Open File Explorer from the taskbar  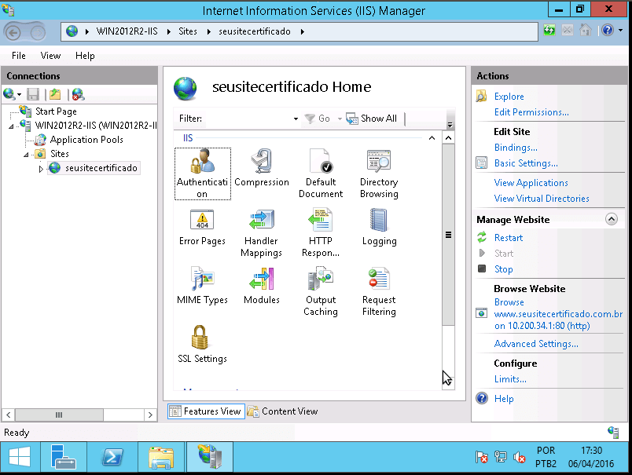click(x=161, y=457)
